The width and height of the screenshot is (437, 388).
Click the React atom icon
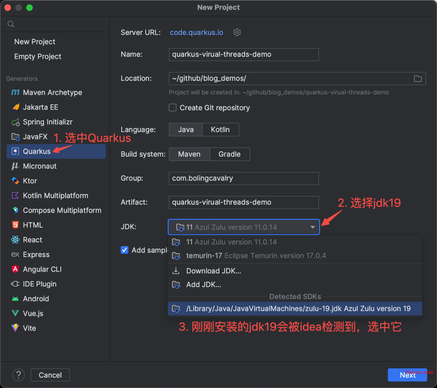tap(15, 240)
